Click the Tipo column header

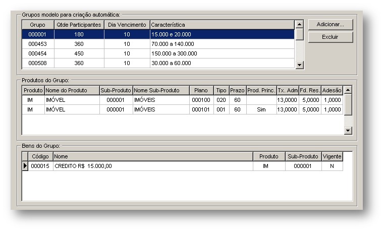tap(222, 90)
